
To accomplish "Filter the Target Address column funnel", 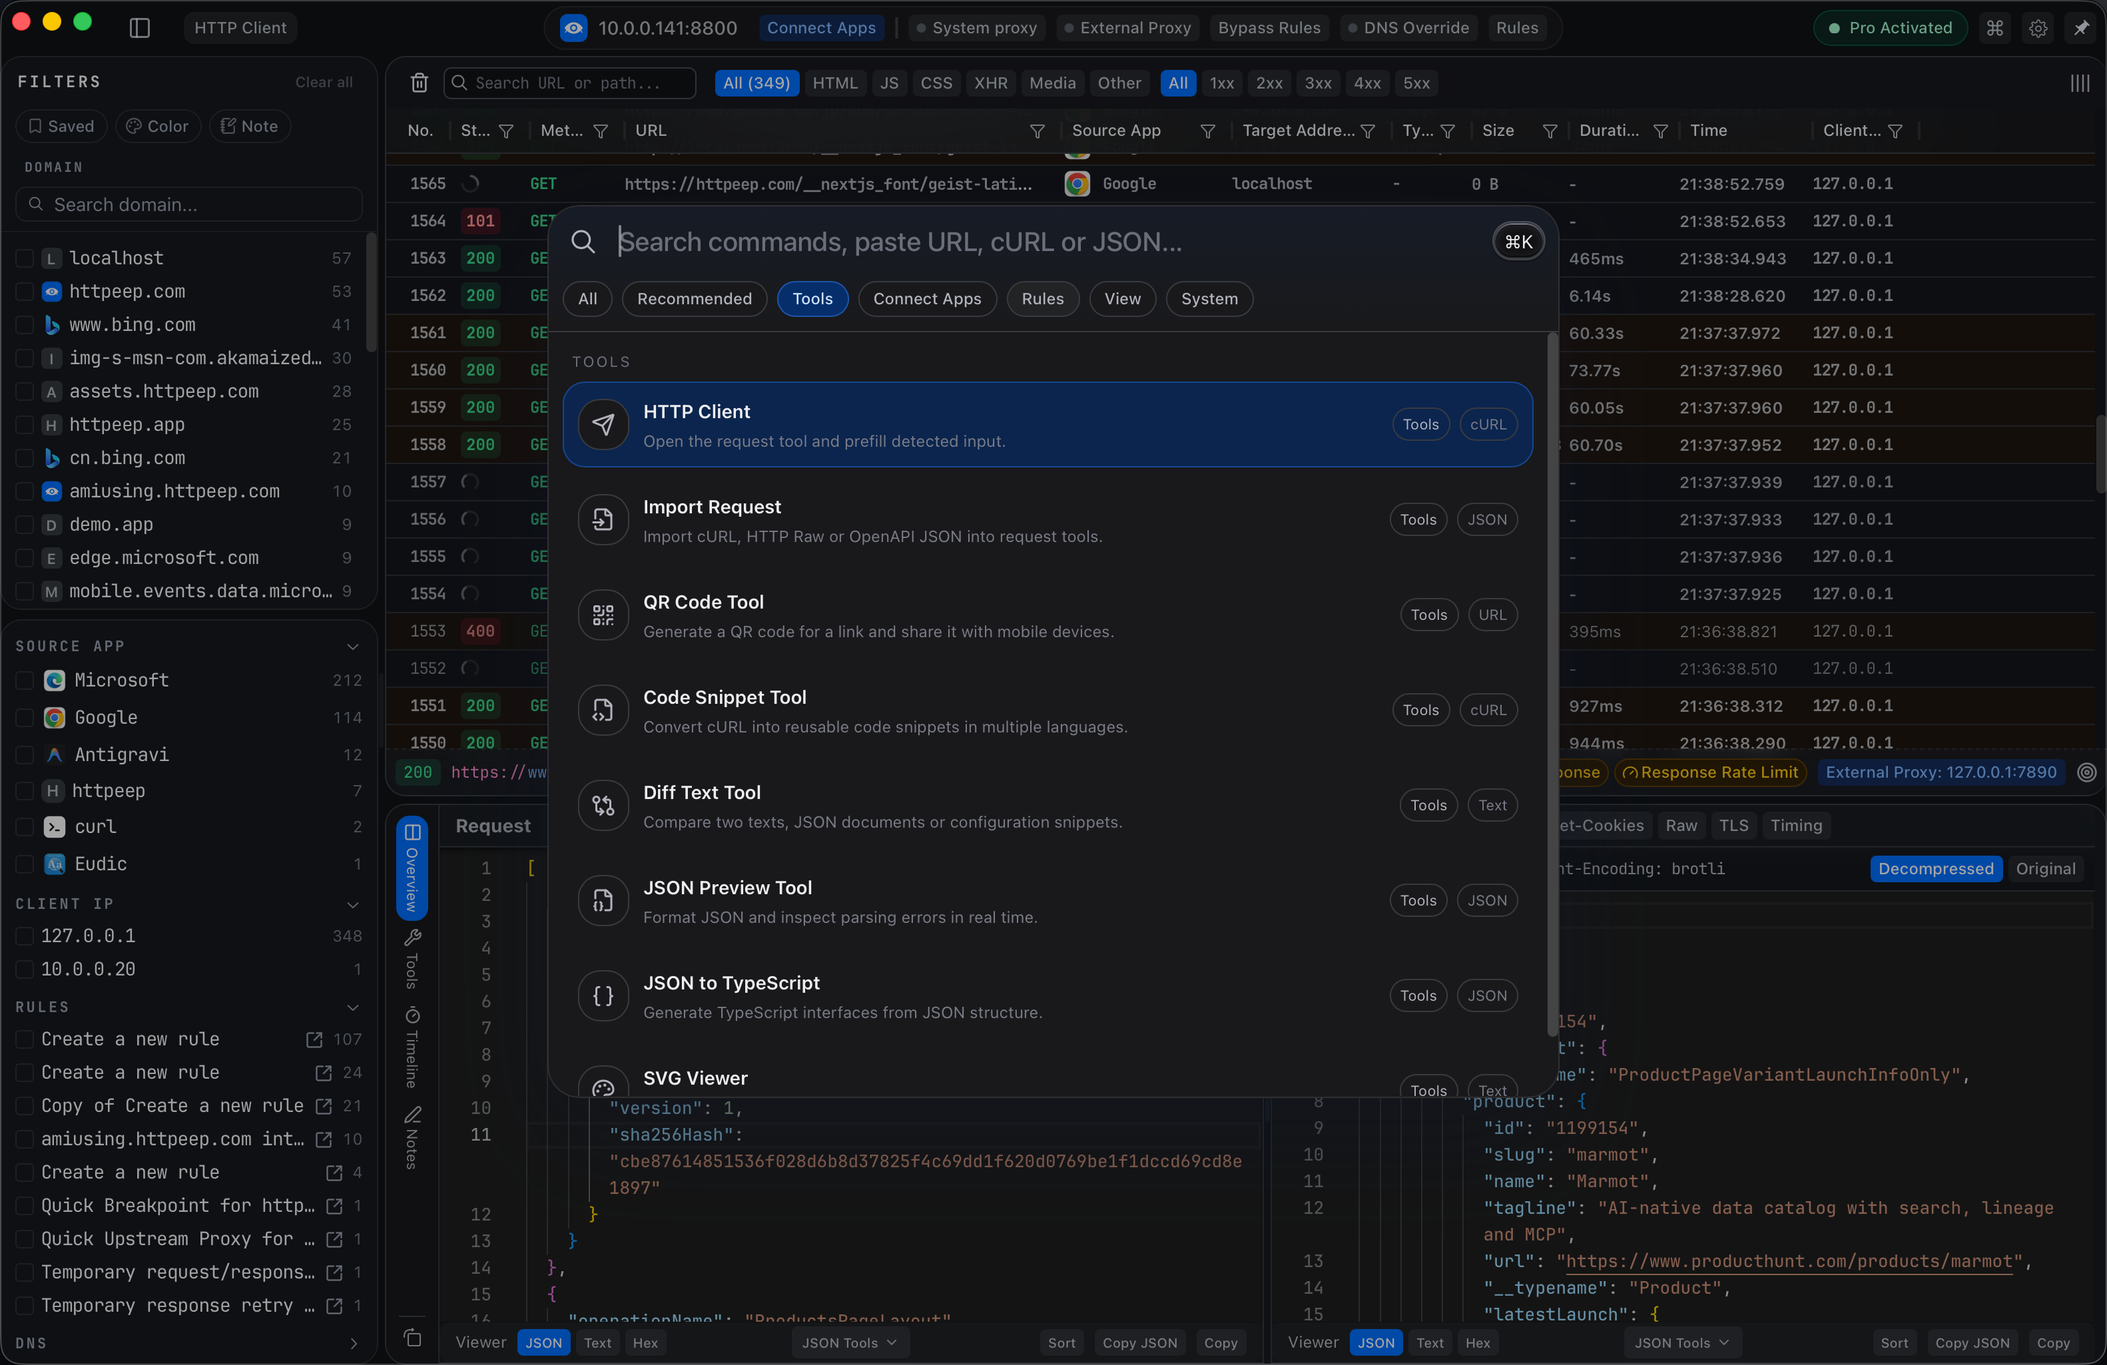I will [1368, 131].
